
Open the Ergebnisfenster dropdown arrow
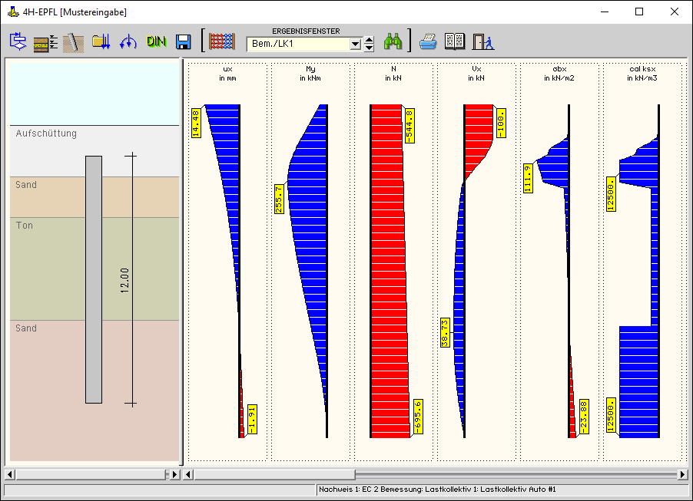355,44
